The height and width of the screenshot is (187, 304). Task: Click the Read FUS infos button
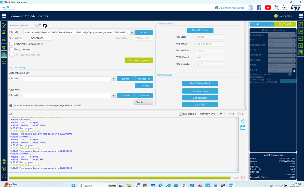[200, 30]
